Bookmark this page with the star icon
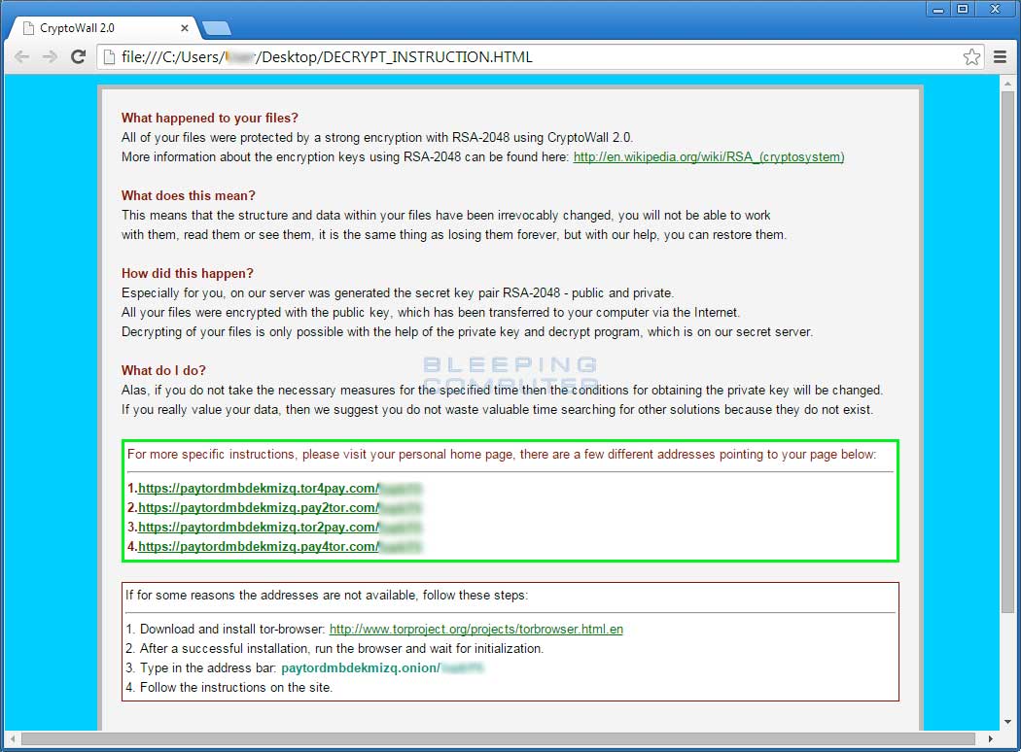The image size is (1021, 752). coord(971,57)
